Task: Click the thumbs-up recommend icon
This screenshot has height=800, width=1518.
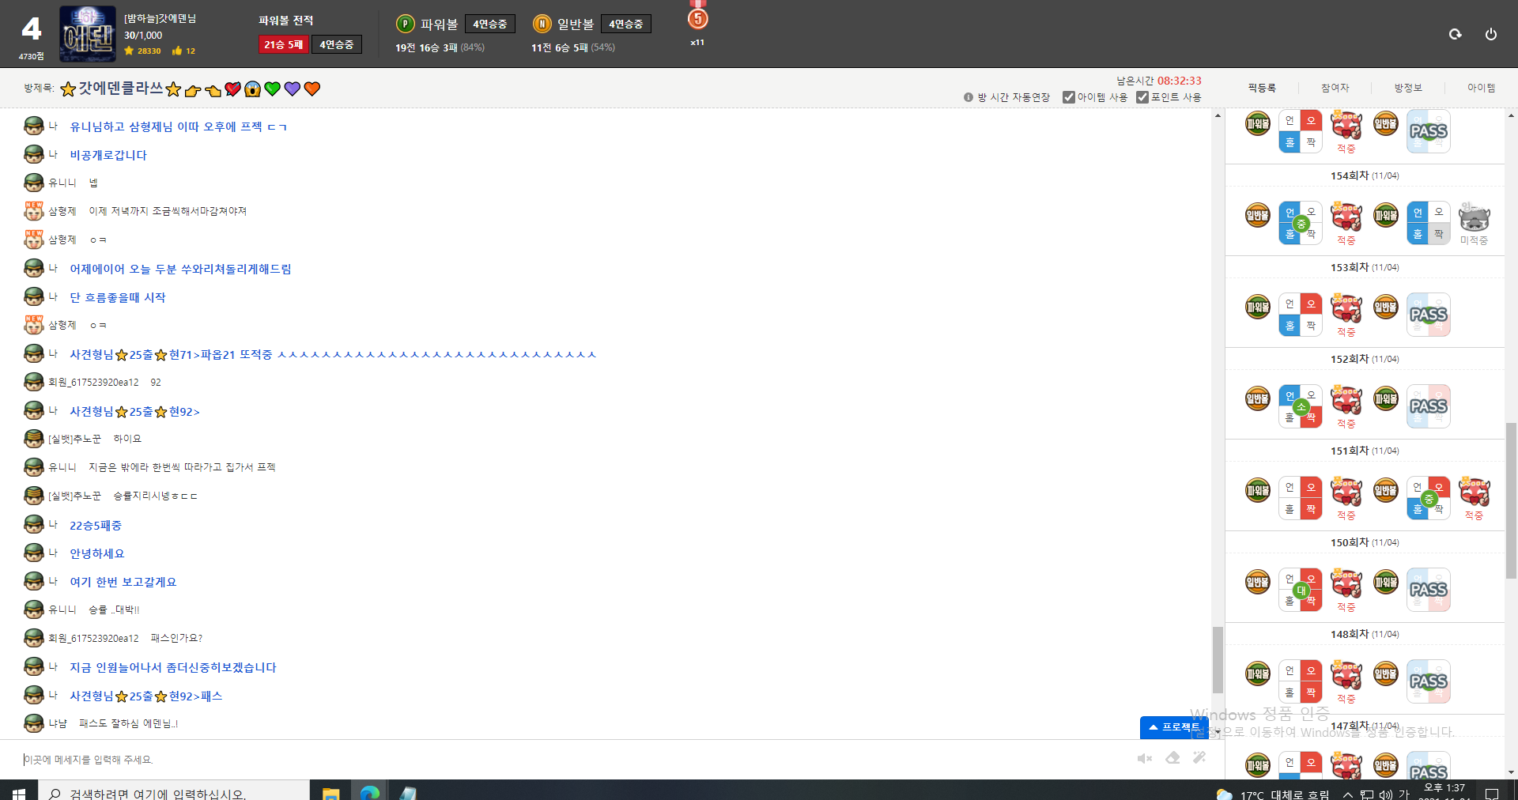Action: pos(177,51)
